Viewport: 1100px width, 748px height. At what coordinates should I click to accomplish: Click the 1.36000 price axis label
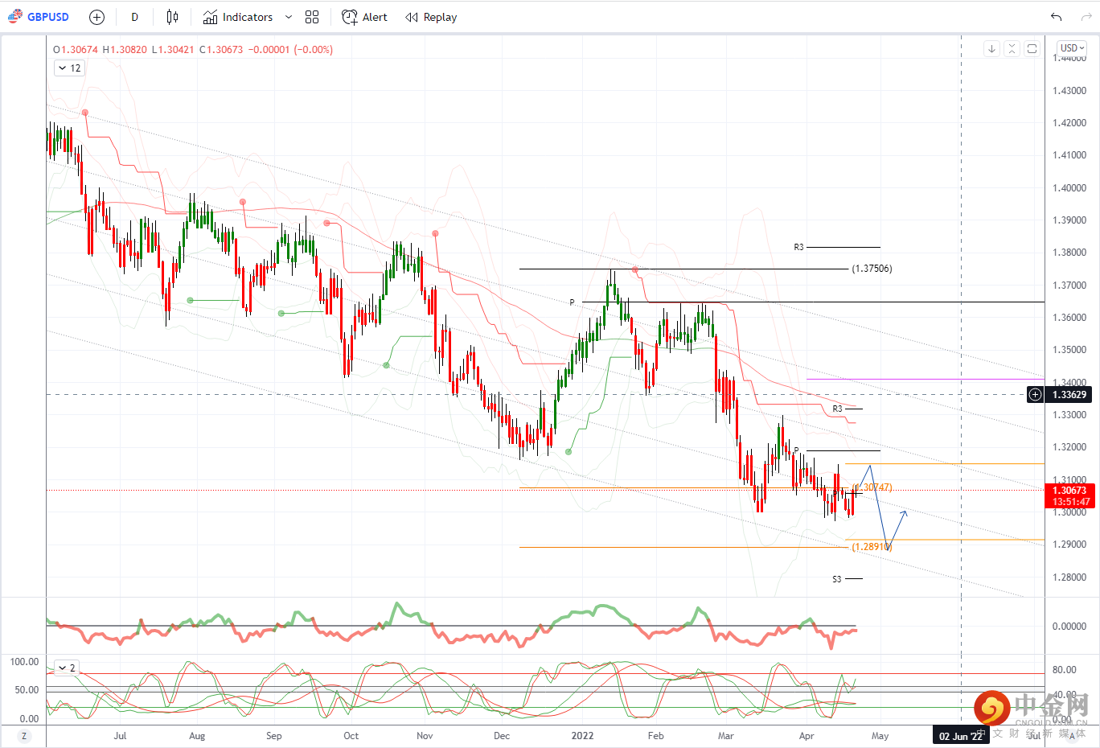point(1069,318)
